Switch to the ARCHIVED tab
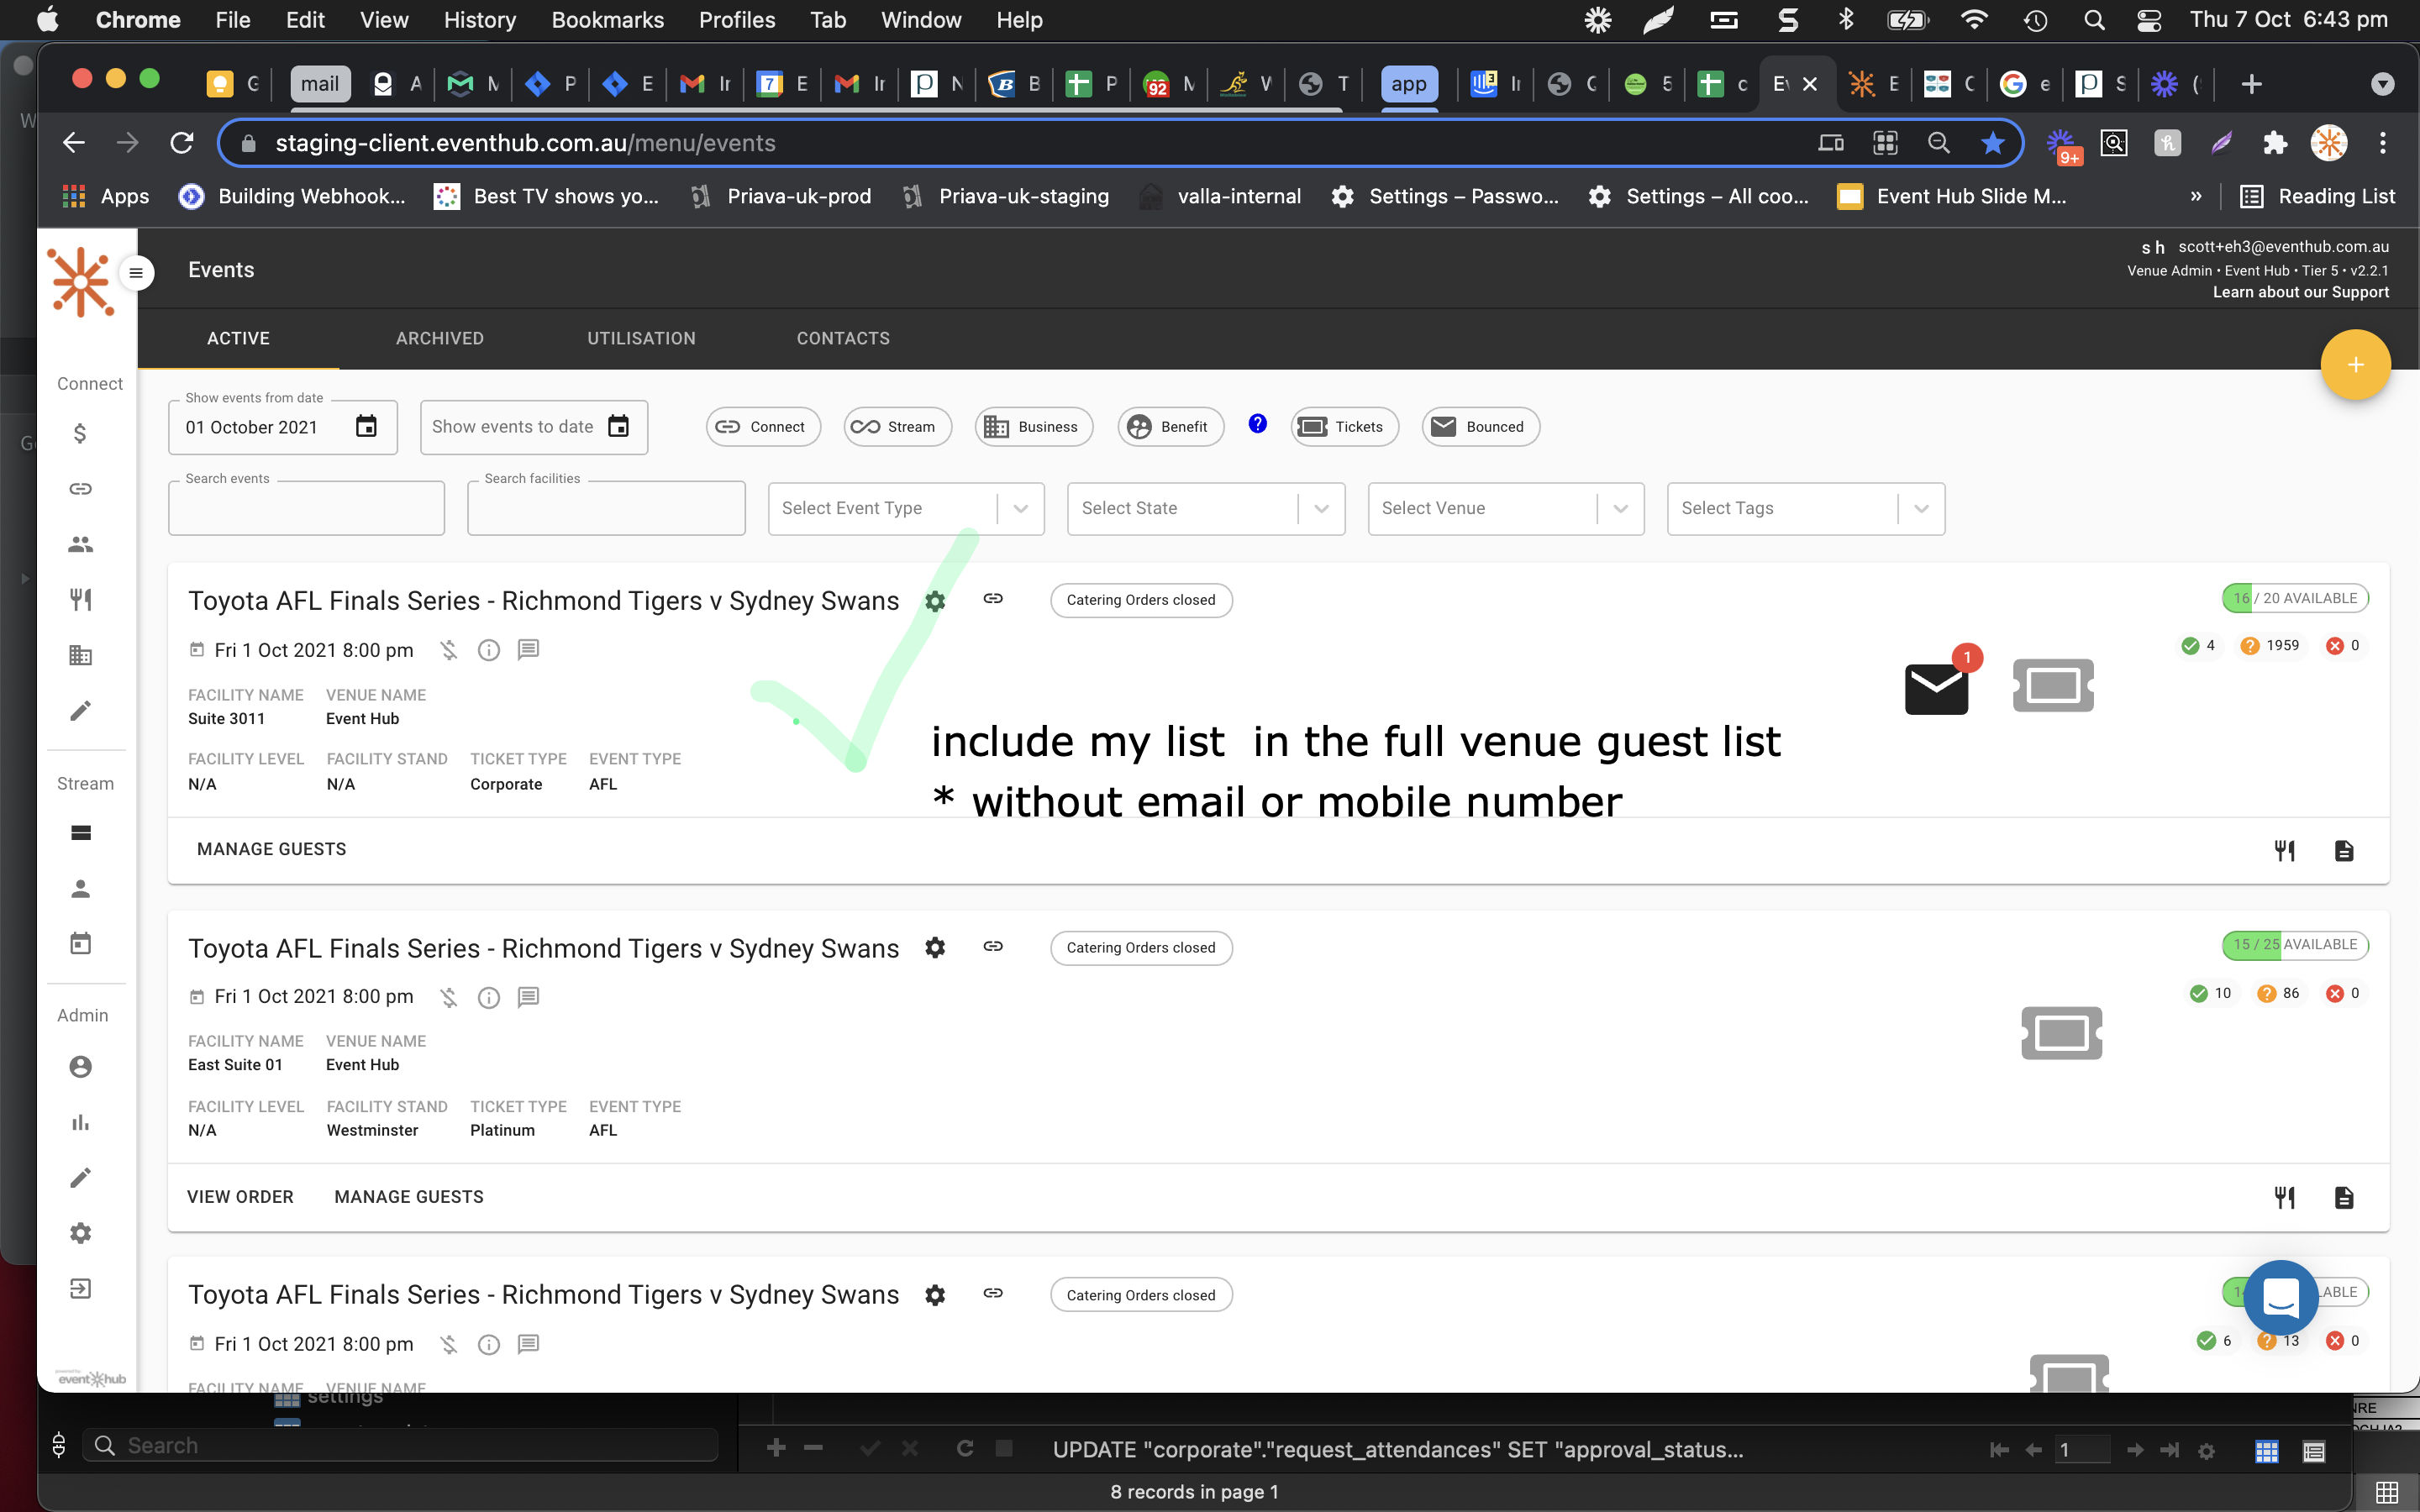The image size is (2420, 1512). (x=439, y=338)
